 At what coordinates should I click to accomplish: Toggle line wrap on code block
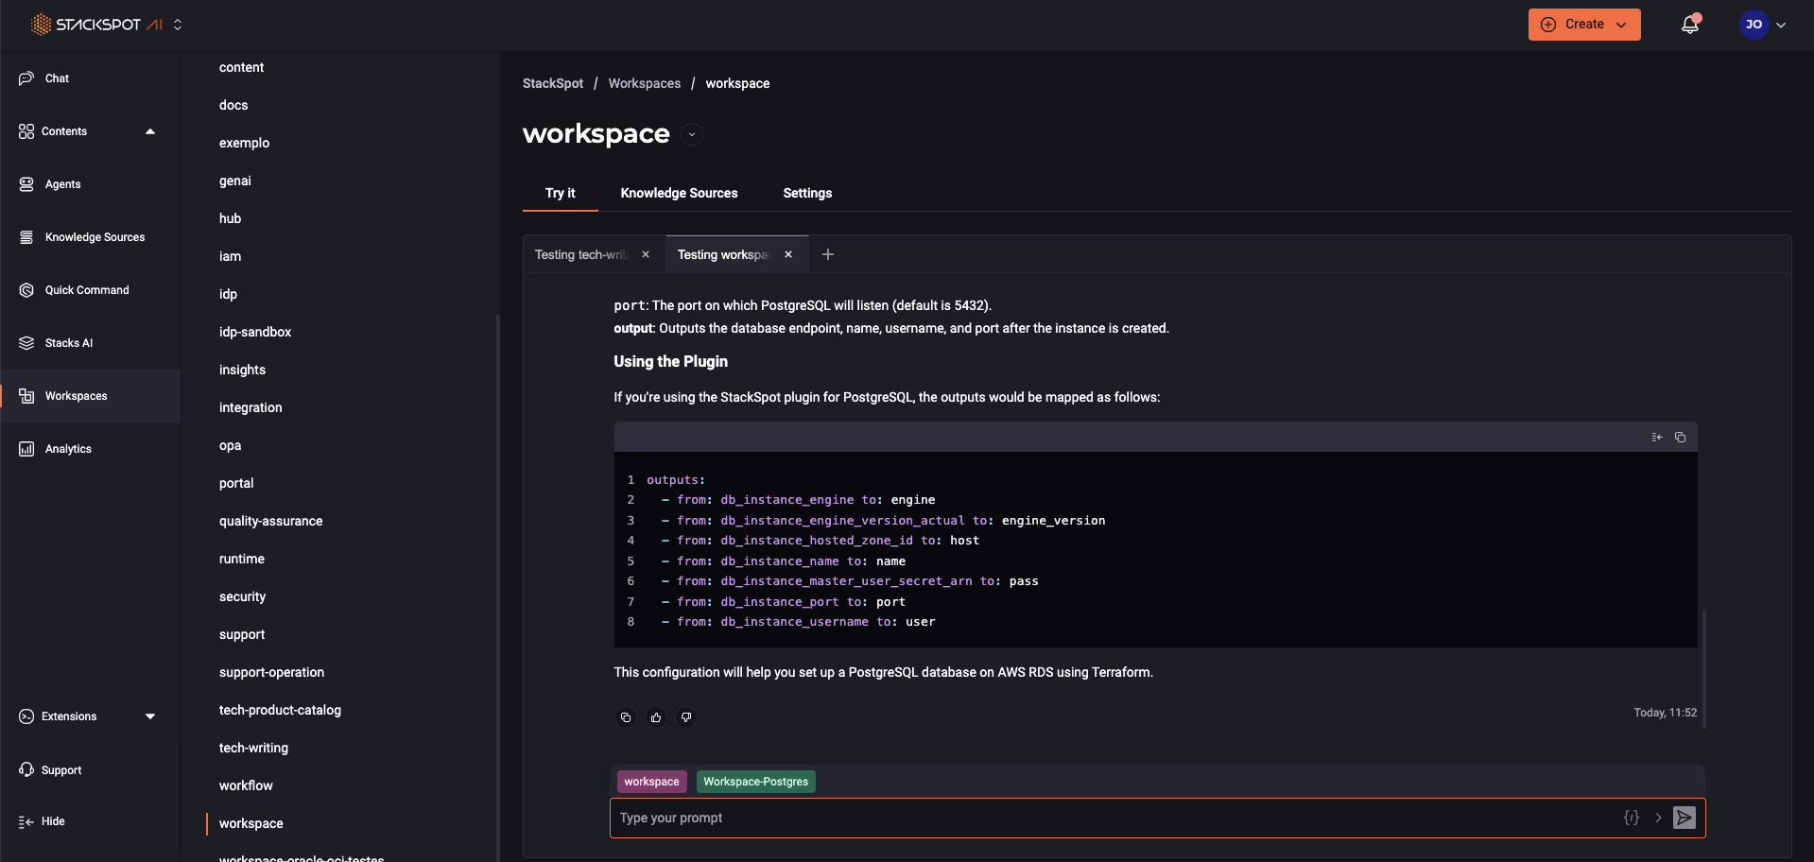(x=1657, y=437)
